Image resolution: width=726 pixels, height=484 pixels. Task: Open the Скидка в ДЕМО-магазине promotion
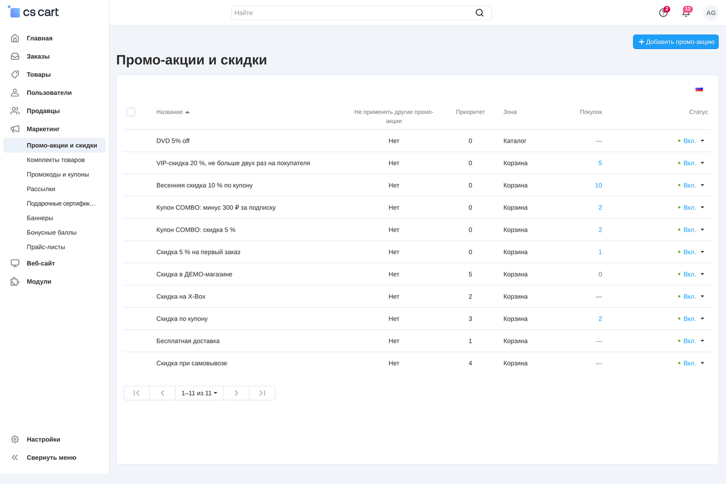(194, 275)
